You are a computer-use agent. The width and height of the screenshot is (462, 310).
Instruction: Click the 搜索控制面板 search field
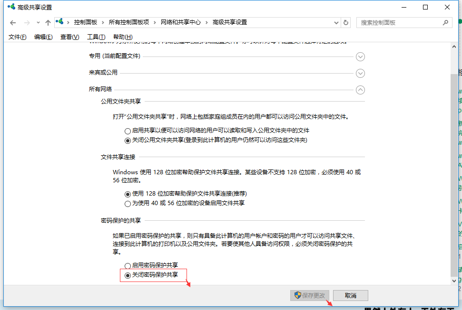click(404, 23)
